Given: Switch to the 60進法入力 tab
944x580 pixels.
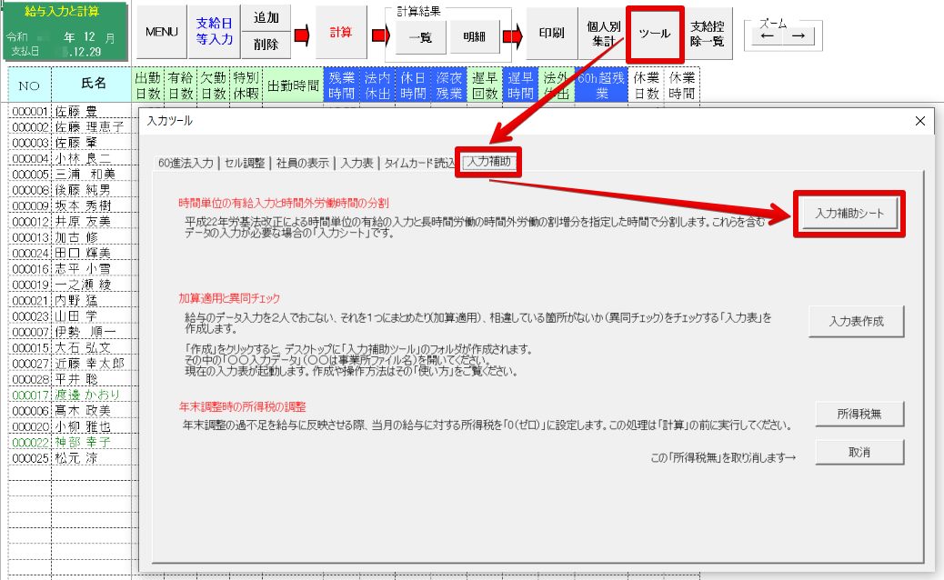Looking at the screenshot, I should pos(186,164).
